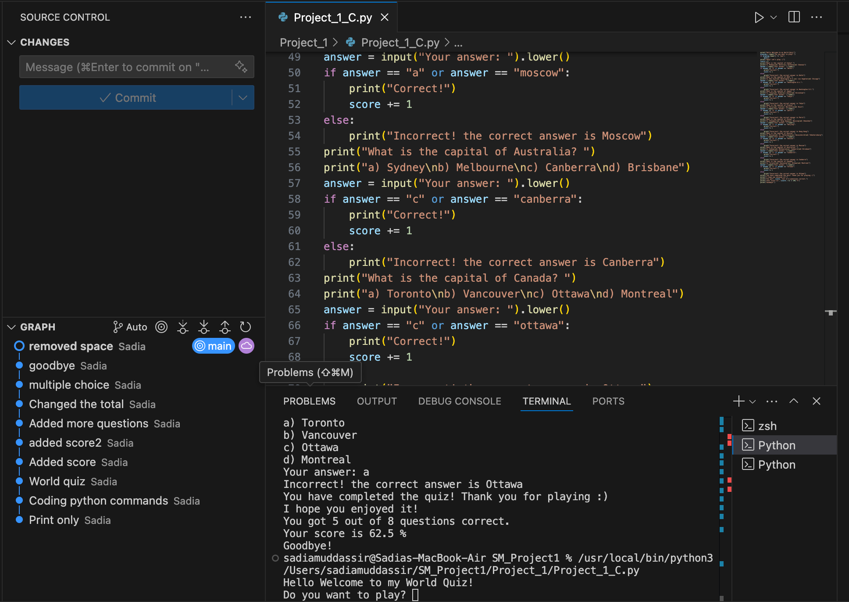Select the highlighted Python terminal instance
849x602 pixels.
[x=785, y=445]
